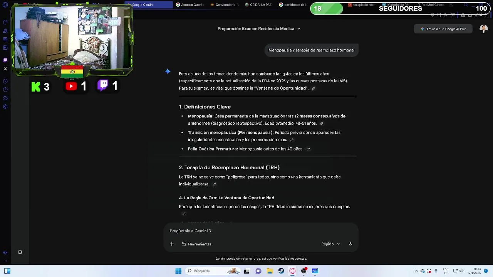Viewport: 493px width, 277px height.
Task: Click ESP language indicator in tray
Action: (x=446, y=271)
